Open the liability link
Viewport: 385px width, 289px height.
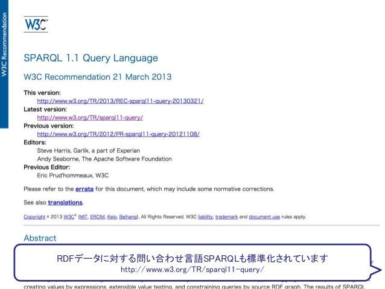click(x=205, y=217)
